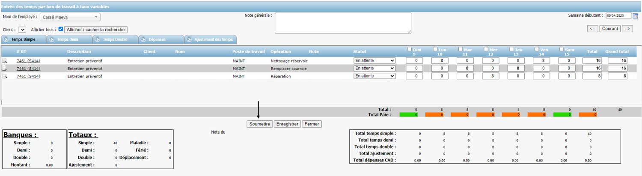Enable the Ven 14 column checkbox

click(537, 49)
